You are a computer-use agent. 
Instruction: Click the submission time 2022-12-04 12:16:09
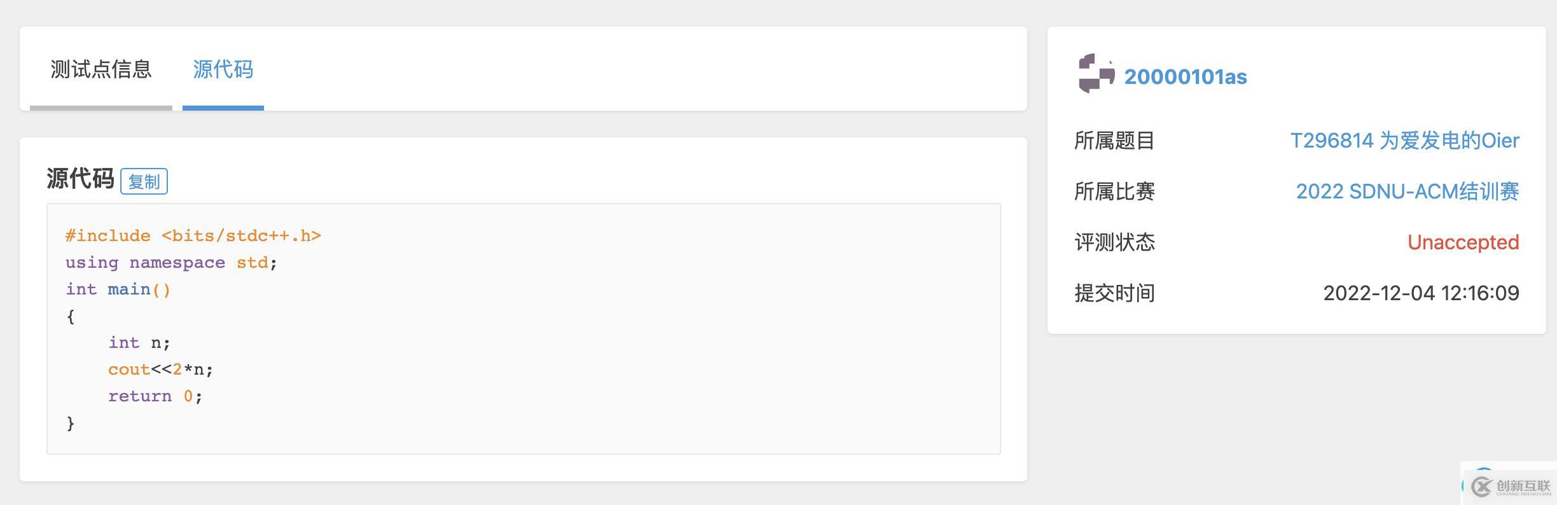(1421, 293)
